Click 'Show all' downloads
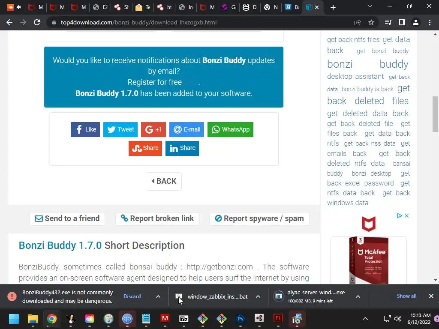 406,296
